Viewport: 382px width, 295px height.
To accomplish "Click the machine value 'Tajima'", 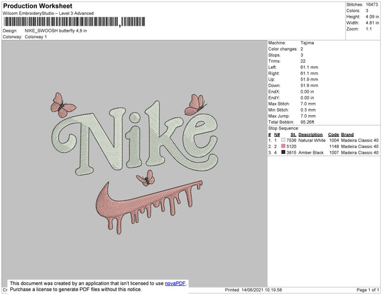I will [x=307, y=43].
